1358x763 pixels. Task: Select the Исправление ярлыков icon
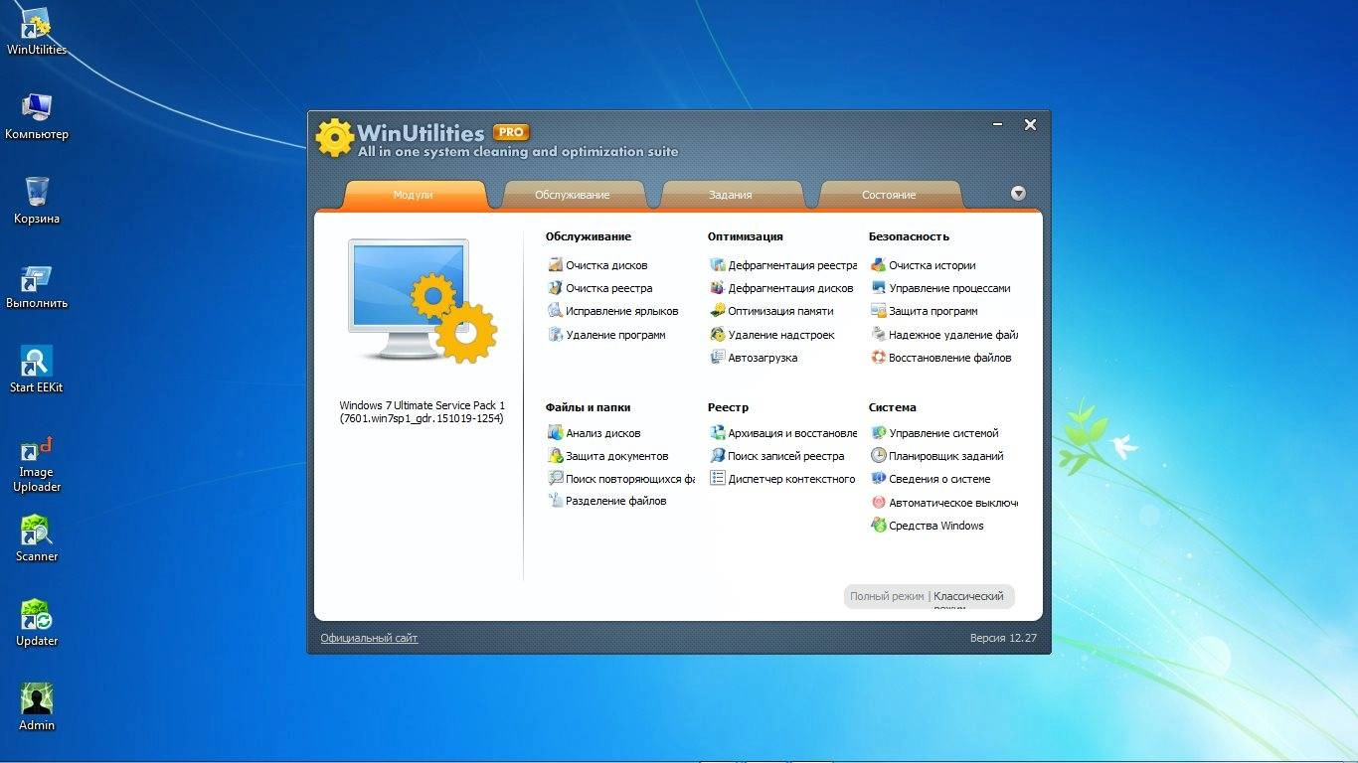(556, 311)
